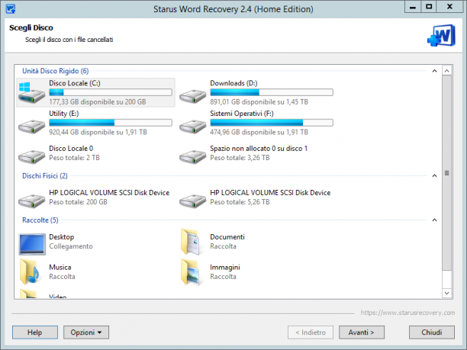
Task: Click the 'Raccolta' label under Immagini
Action: point(223,277)
